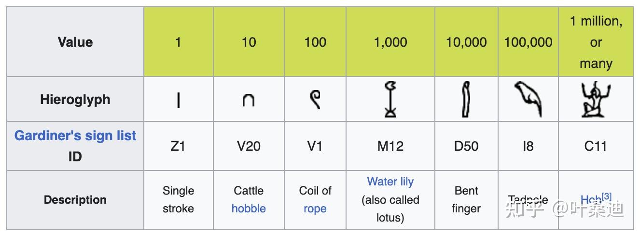This screenshot has height=235, width=640.
Task: Click the water lily hieroglyph
Action: coord(390,99)
